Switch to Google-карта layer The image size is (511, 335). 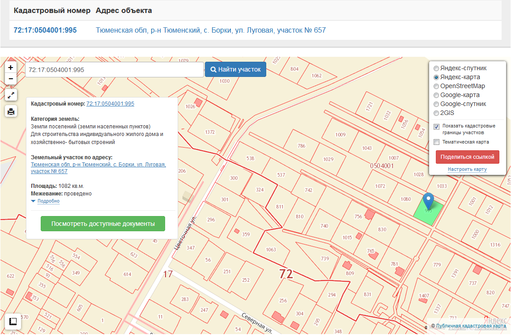436,95
